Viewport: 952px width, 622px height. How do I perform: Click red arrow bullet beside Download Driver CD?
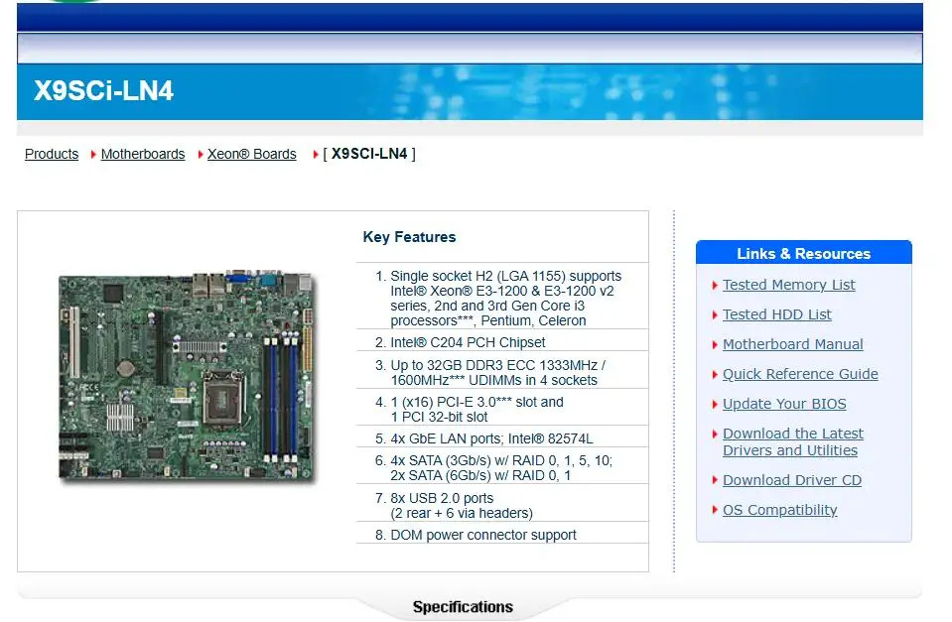(x=715, y=480)
